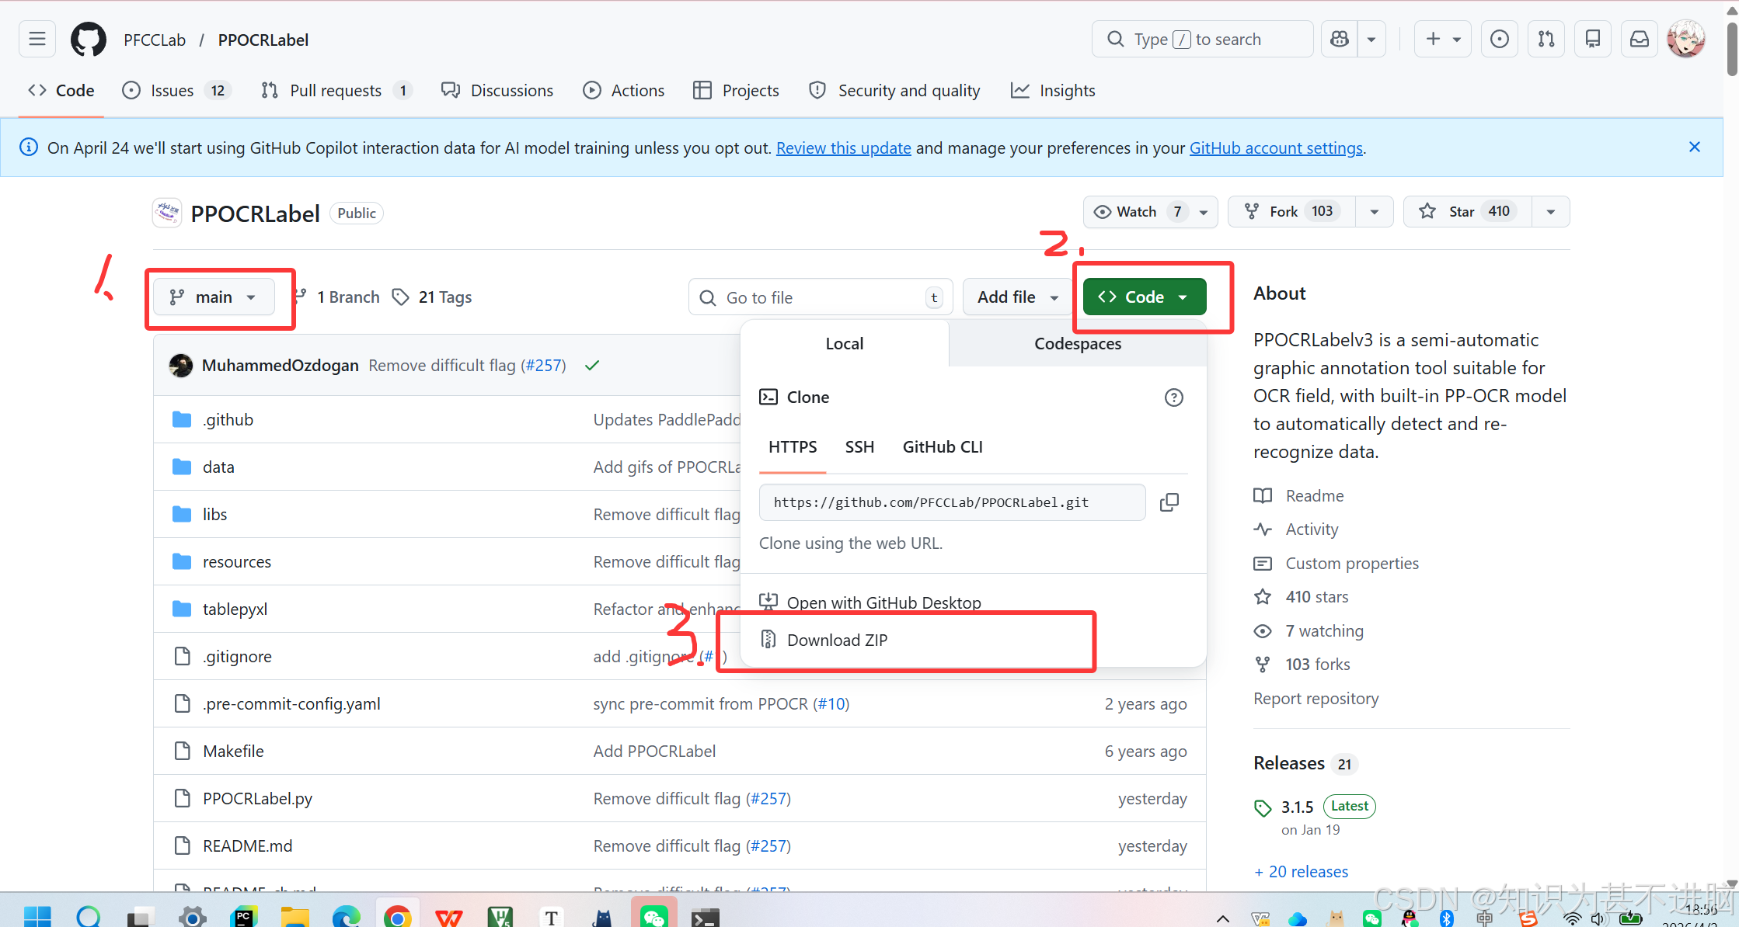
Task: Expand the main branch selector
Action: [x=214, y=297]
